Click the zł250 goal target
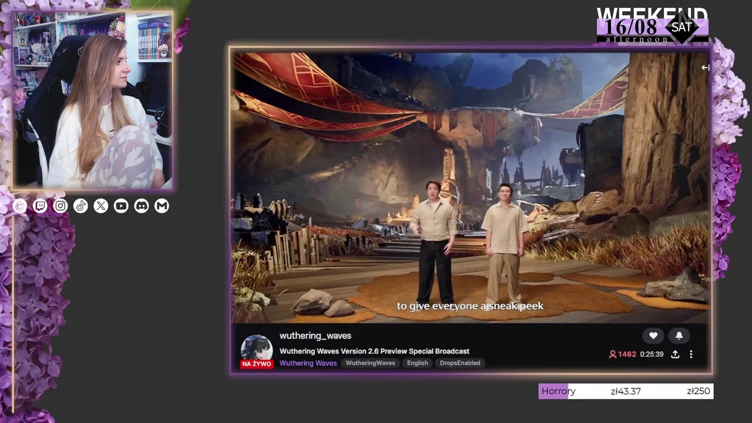 [699, 391]
